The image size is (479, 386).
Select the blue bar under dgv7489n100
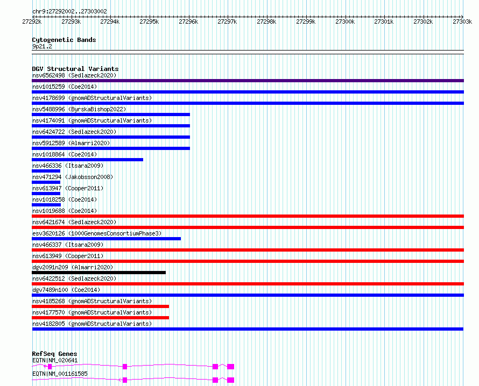[248, 295]
